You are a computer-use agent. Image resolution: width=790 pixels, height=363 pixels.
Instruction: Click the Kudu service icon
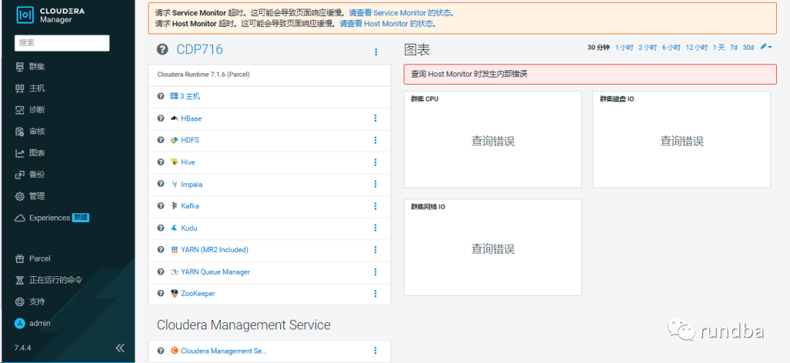pos(174,228)
